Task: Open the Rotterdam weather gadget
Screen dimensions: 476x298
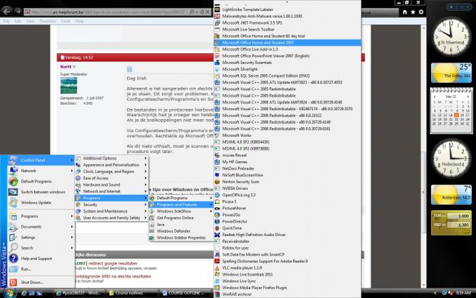Action: [x=452, y=195]
